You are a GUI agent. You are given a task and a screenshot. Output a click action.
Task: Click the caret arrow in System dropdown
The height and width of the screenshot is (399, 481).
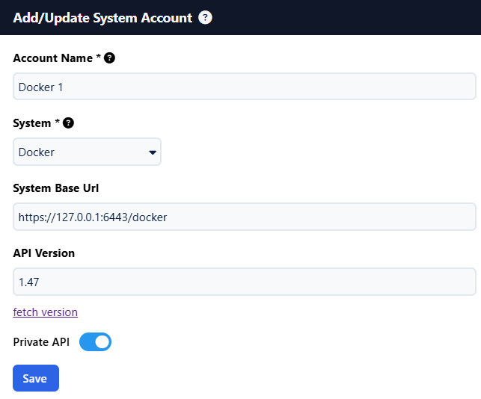(153, 152)
